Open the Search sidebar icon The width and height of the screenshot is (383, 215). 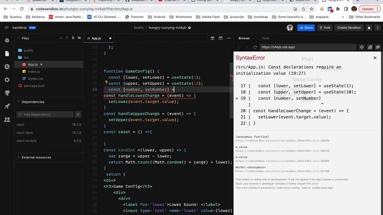point(7,67)
